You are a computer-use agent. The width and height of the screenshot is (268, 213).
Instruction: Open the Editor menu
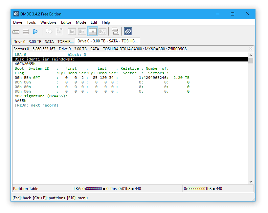click(66, 22)
